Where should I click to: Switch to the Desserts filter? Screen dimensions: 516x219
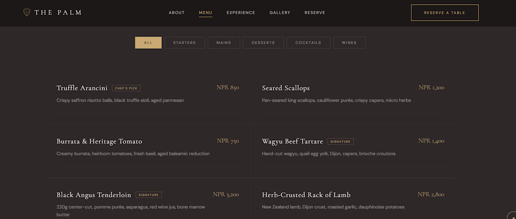pos(263,43)
